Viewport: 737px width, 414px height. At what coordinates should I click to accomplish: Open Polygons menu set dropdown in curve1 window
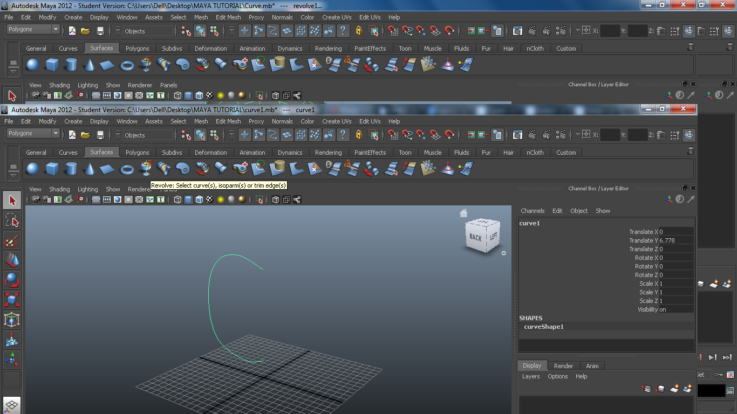(32, 133)
